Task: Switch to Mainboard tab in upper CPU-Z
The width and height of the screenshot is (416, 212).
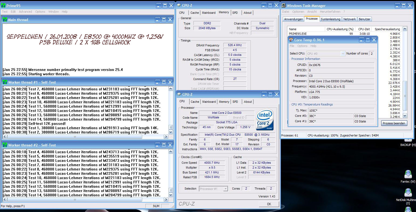Action: click(209, 13)
